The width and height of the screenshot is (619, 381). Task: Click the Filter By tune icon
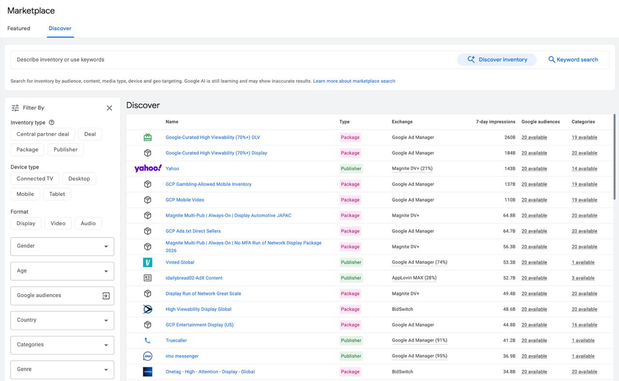tap(15, 108)
